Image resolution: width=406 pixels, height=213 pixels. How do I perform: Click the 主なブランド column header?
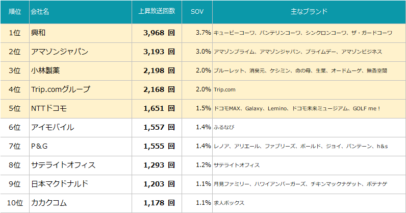tap(309, 11)
